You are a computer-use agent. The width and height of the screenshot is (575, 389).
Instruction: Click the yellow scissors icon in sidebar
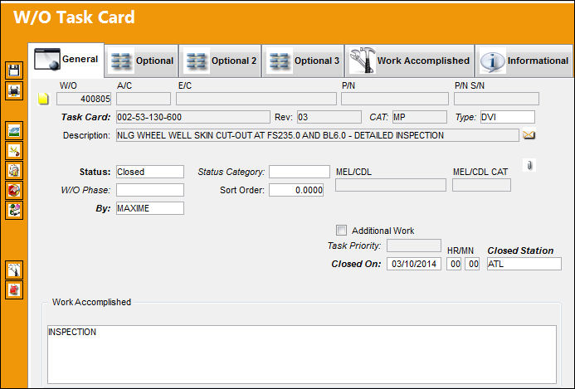14,151
